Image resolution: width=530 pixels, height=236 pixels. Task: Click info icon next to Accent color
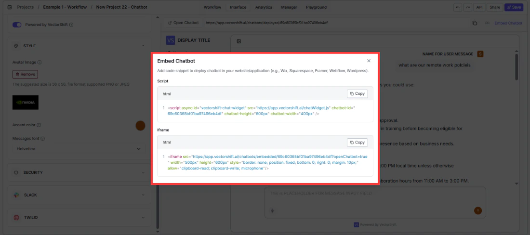tap(39, 125)
